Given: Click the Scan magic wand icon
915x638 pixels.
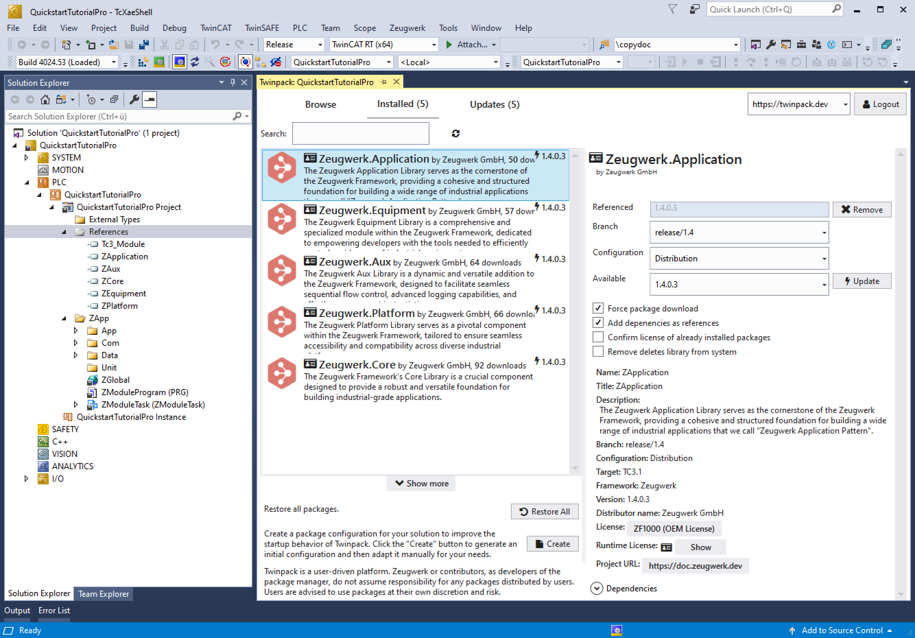Looking at the screenshot, I should [210, 62].
